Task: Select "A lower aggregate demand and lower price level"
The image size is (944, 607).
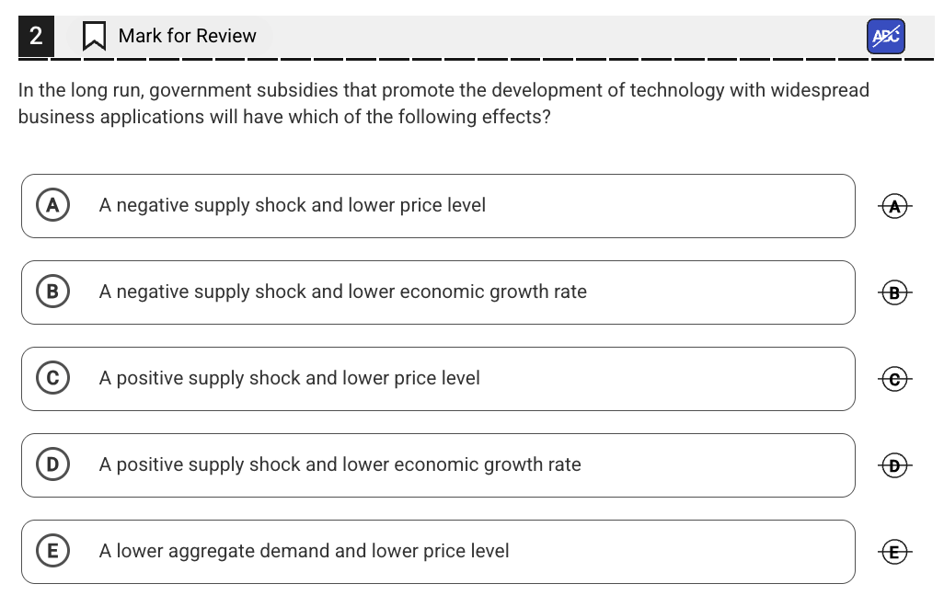Action: click(x=305, y=551)
